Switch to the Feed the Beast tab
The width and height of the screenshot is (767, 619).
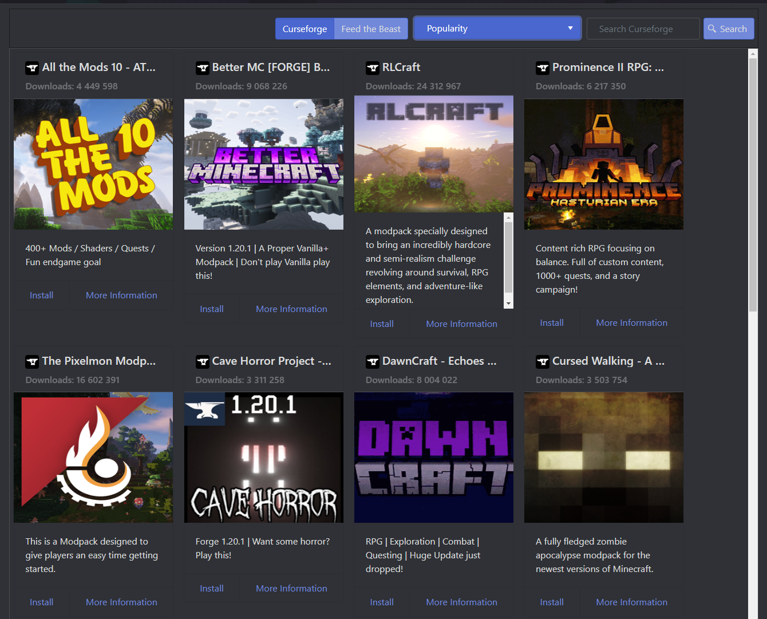coord(371,29)
